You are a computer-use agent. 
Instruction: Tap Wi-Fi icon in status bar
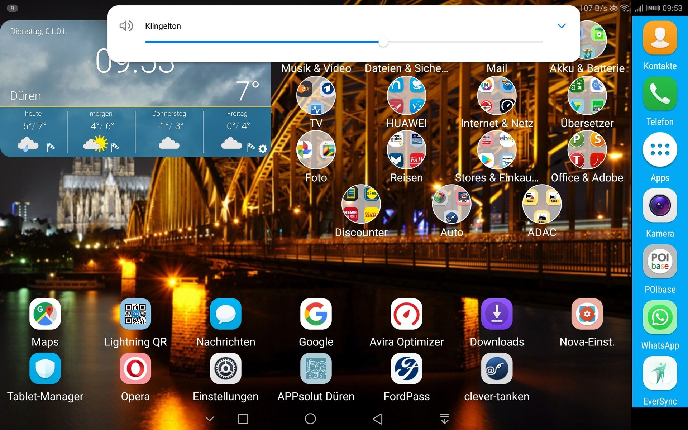tap(625, 8)
